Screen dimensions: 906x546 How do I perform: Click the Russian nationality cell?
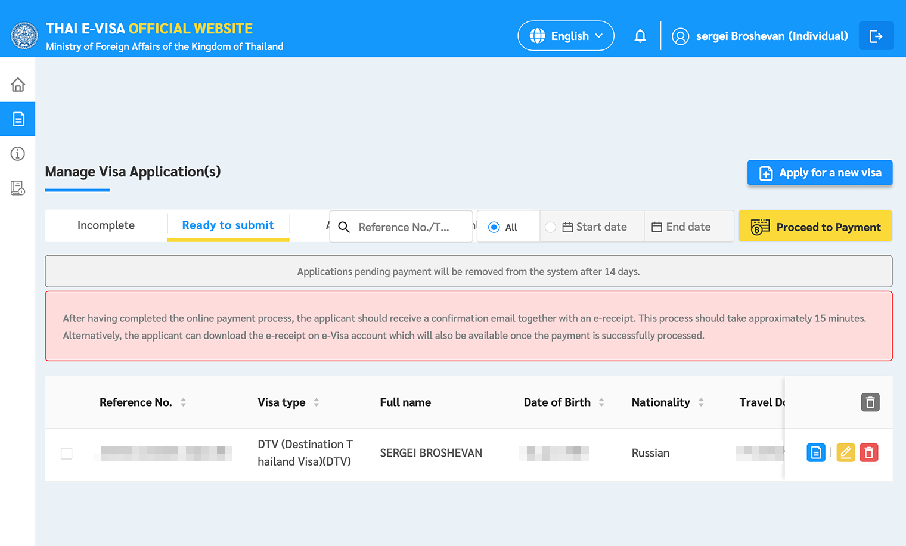650,453
